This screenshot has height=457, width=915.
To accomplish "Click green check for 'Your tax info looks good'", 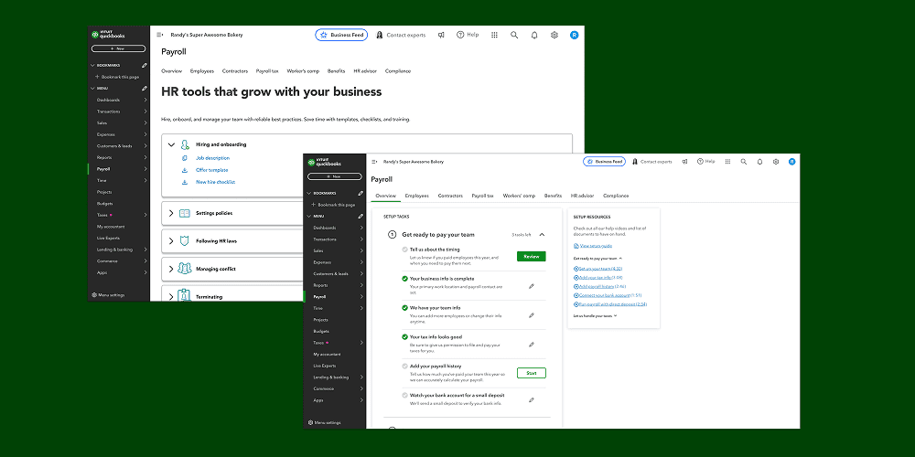I will [404, 336].
